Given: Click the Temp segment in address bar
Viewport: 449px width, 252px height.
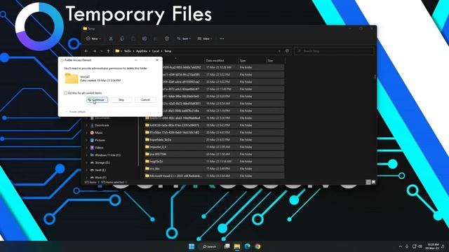Looking at the screenshot, I should 168,51.
